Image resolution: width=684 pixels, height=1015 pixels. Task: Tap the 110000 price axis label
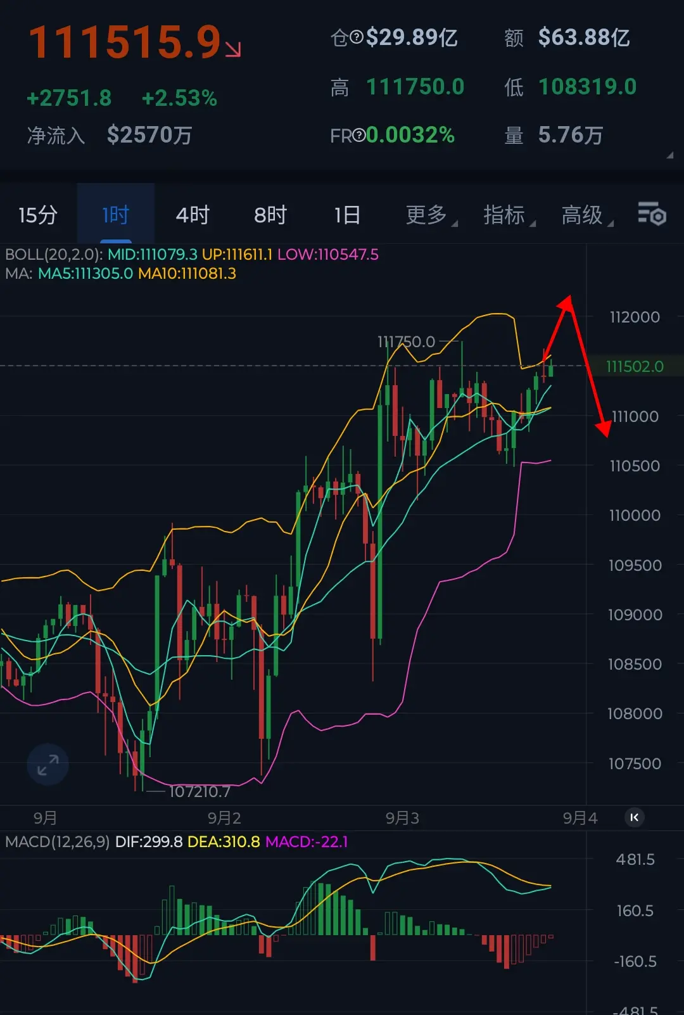coord(635,515)
